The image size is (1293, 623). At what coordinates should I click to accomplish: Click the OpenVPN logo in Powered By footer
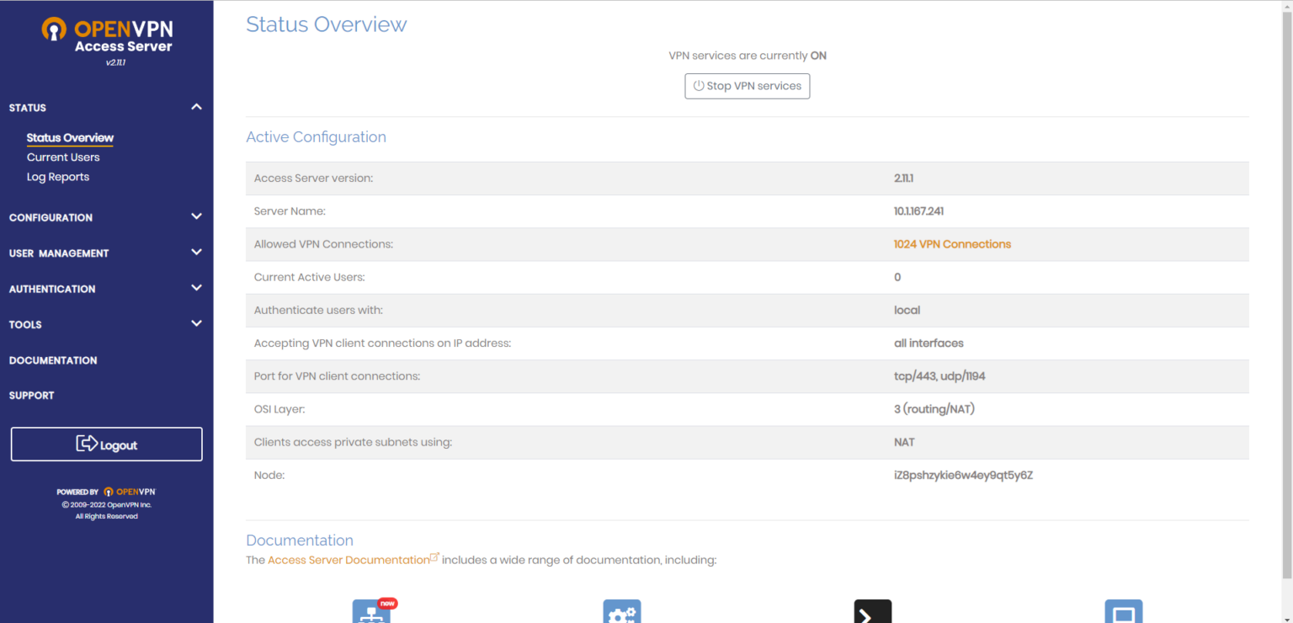click(130, 492)
